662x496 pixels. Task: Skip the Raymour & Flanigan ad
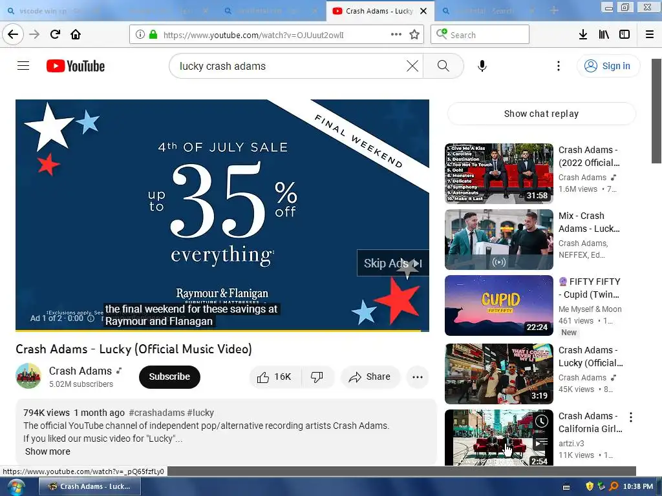point(392,263)
